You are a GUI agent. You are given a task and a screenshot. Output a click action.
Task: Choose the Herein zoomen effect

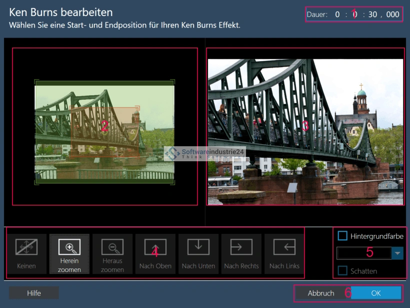pos(69,253)
